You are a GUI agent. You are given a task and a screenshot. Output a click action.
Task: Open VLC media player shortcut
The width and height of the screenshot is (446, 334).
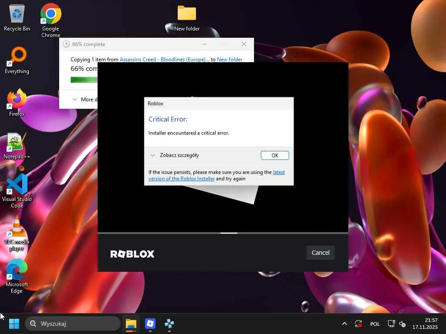(x=17, y=234)
